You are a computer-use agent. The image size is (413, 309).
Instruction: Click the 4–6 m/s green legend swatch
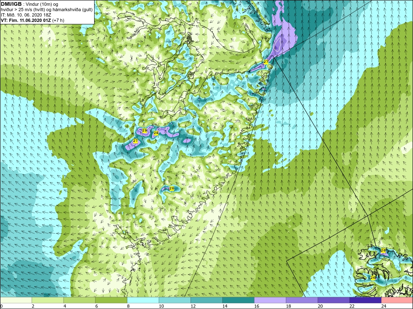click(x=79, y=300)
